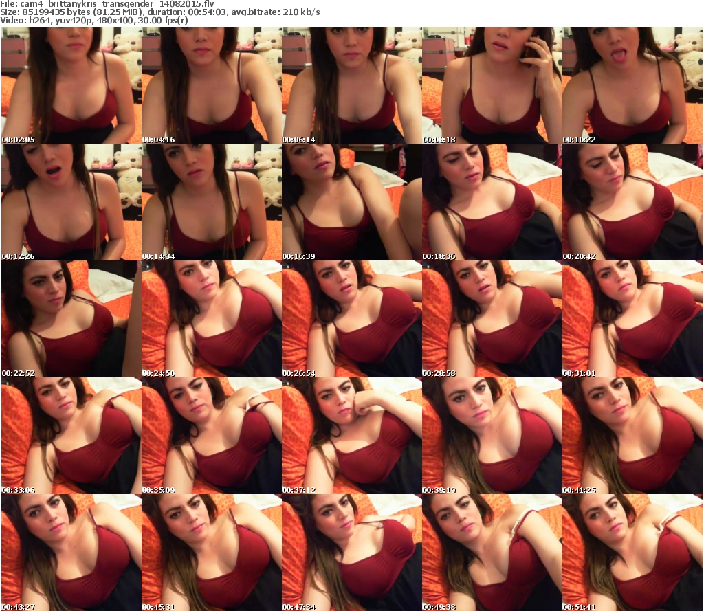View the 00:43:27 thumbnail

click(x=71, y=553)
